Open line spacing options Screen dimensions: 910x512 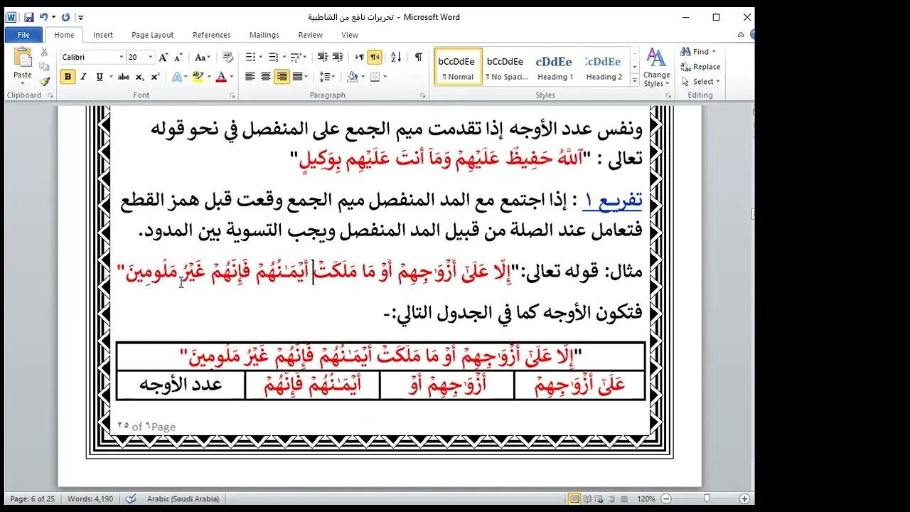[327, 77]
